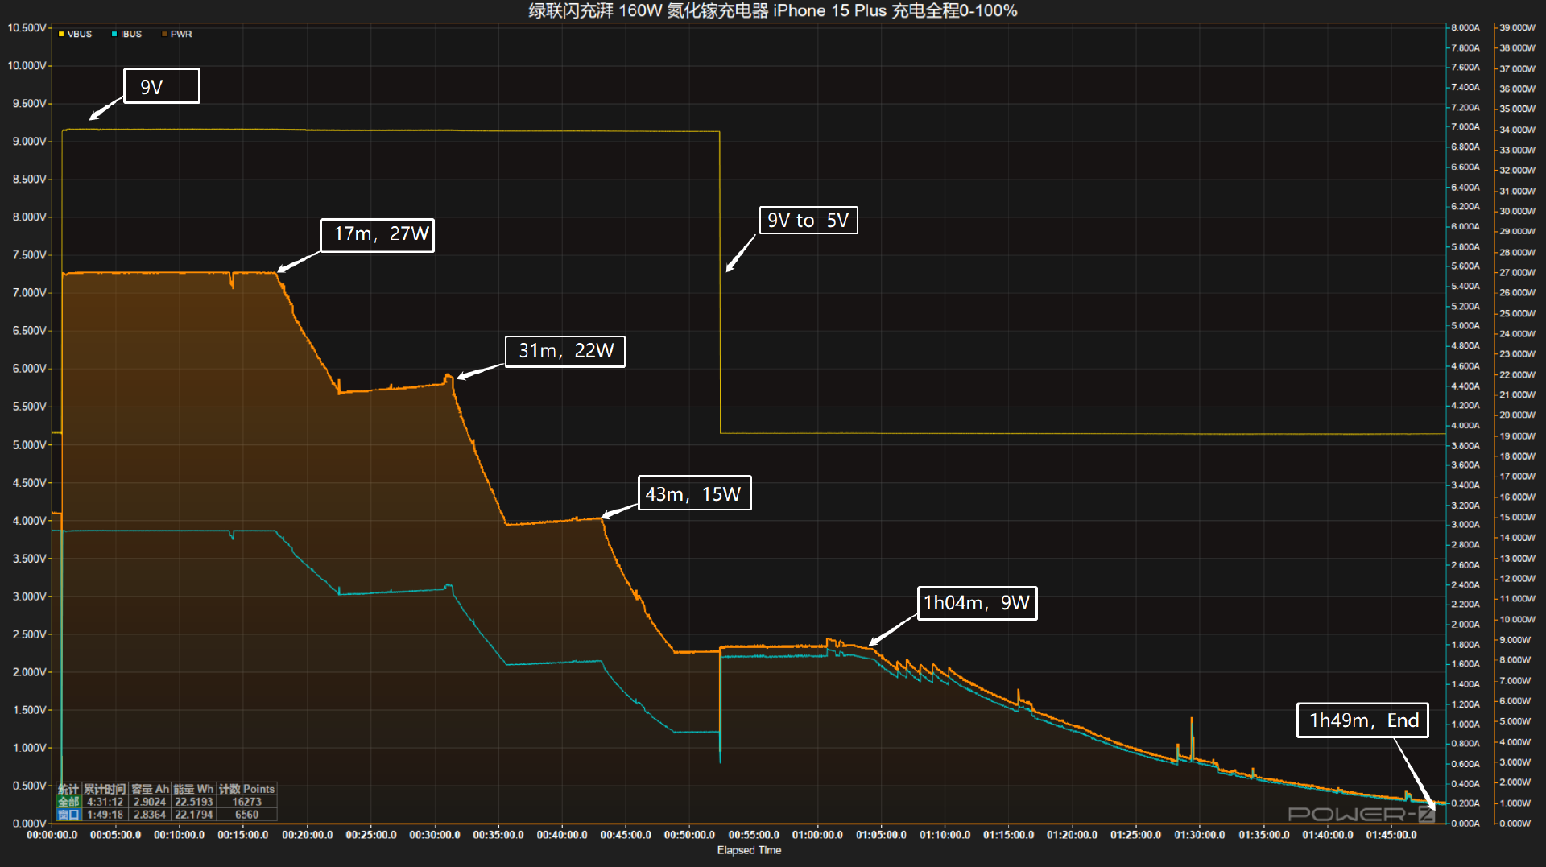
Task: Click the 00:30:00.0 time axis label
Action: pos(435,835)
